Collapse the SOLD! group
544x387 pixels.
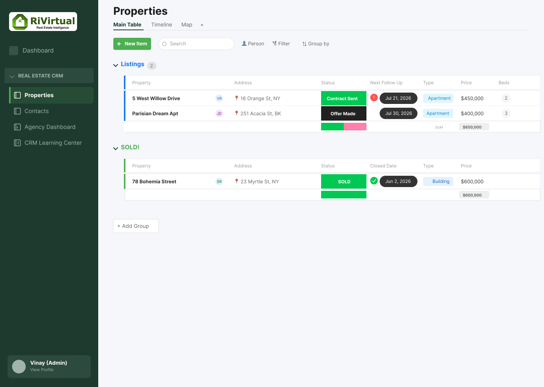[116, 149]
